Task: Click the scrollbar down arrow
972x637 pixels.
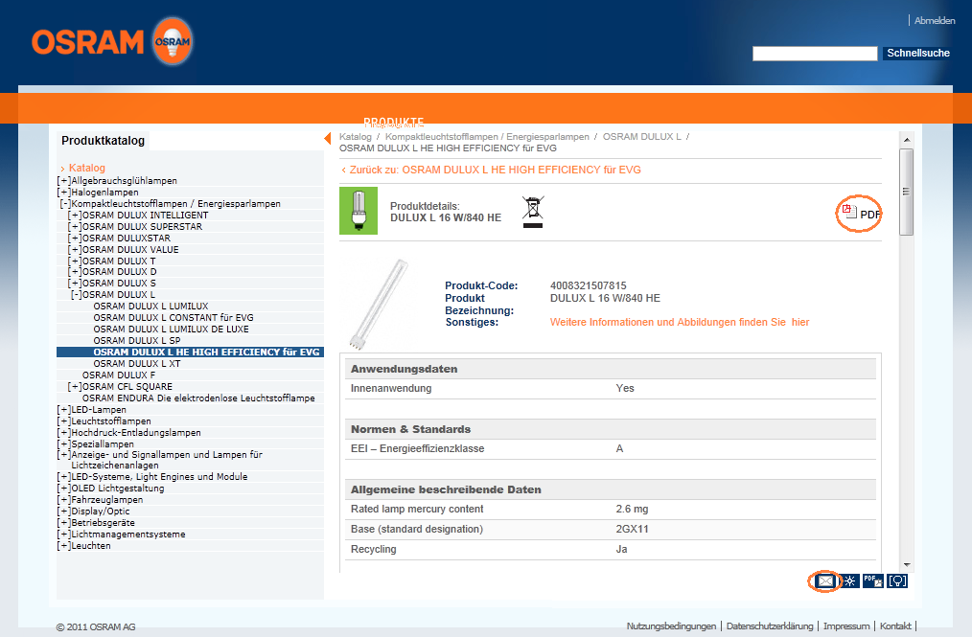Action: click(x=906, y=564)
